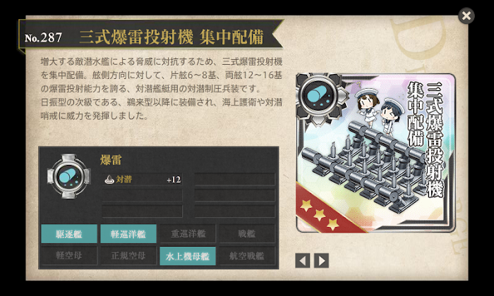Select the 戦艦 ship class tile
The height and width of the screenshot is (296, 494).
click(x=247, y=234)
